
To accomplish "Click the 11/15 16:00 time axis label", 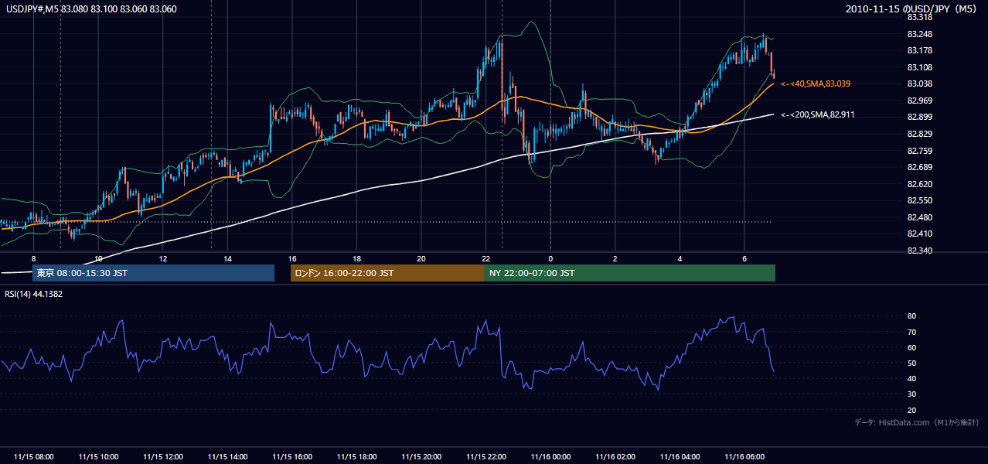I will (x=292, y=457).
